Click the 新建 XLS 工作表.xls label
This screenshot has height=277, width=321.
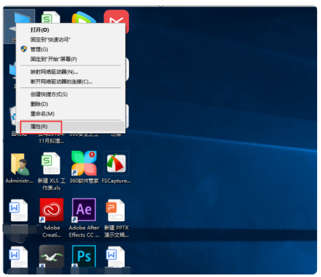(51, 184)
